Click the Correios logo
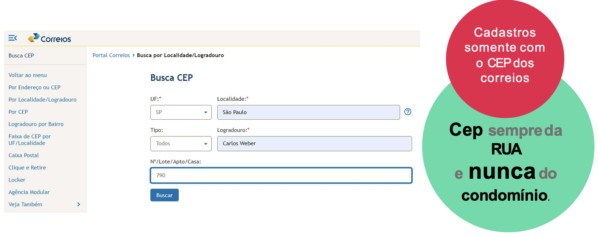This screenshot has width=598, height=237. [x=50, y=38]
